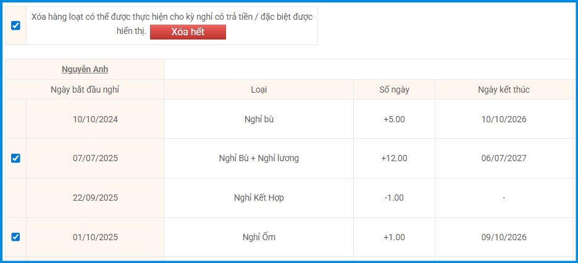
Task: Click the Ngày bắt đầu nghỉ column header
Action: (x=85, y=90)
